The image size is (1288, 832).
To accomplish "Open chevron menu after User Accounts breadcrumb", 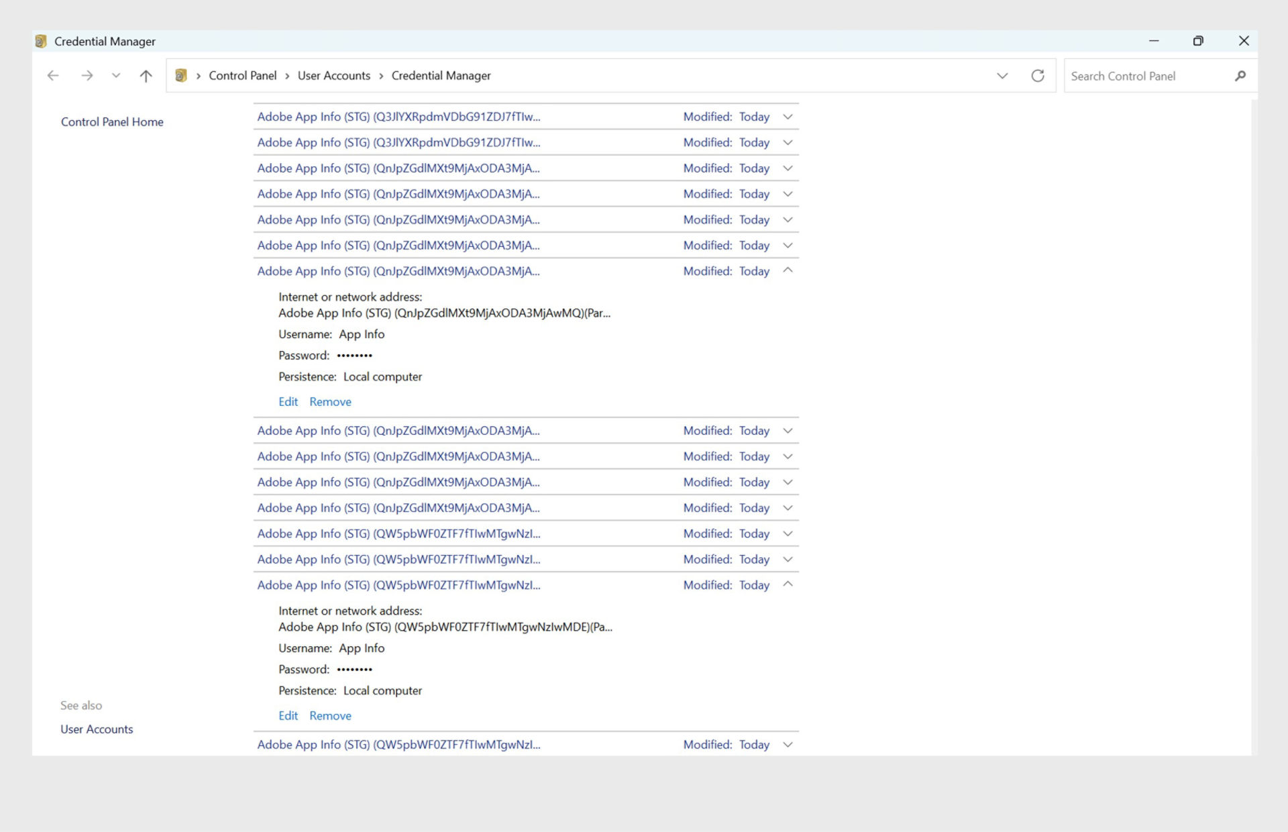I will (x=381, y=76).
